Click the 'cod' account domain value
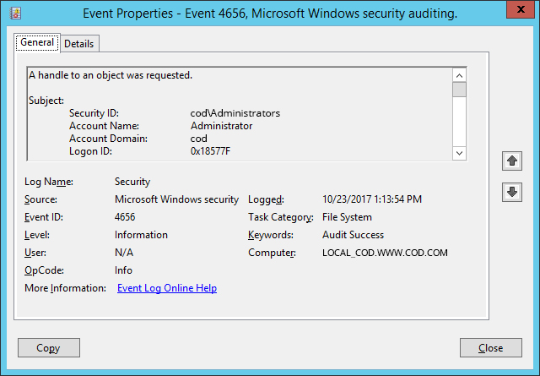 (x=199, y=139)
